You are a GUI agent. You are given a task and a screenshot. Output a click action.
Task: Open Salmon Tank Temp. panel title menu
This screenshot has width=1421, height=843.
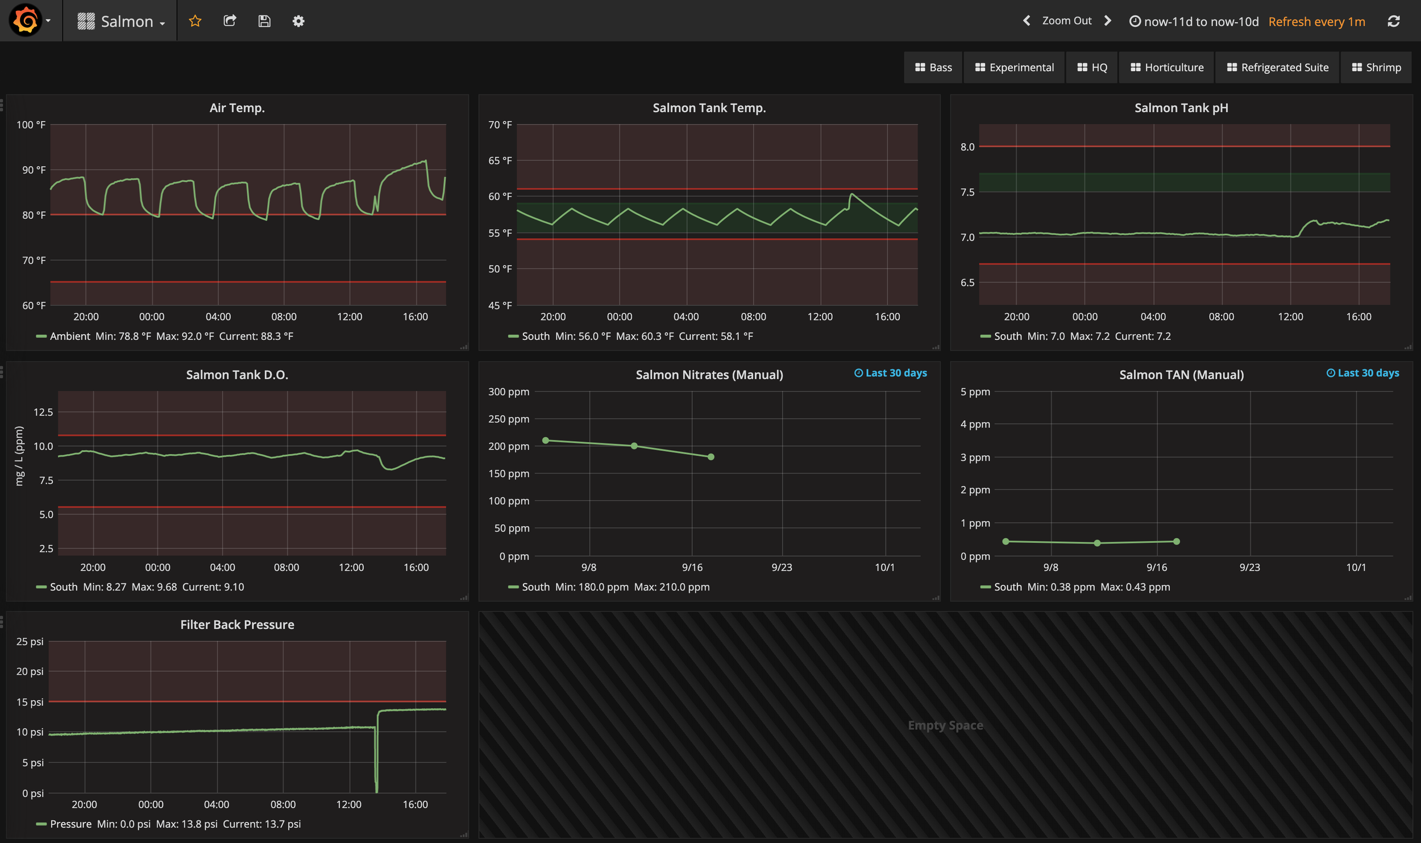[x=709, y=107]
